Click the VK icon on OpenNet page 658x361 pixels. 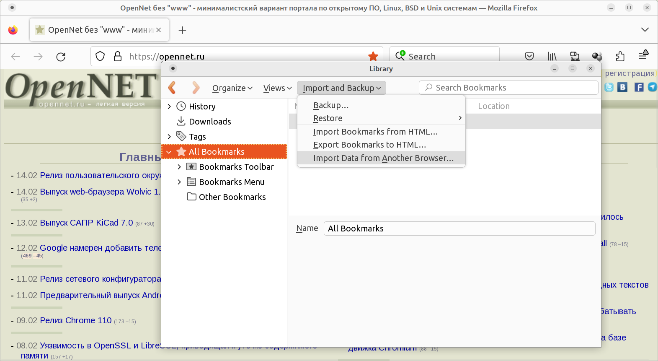pos(622,87)
